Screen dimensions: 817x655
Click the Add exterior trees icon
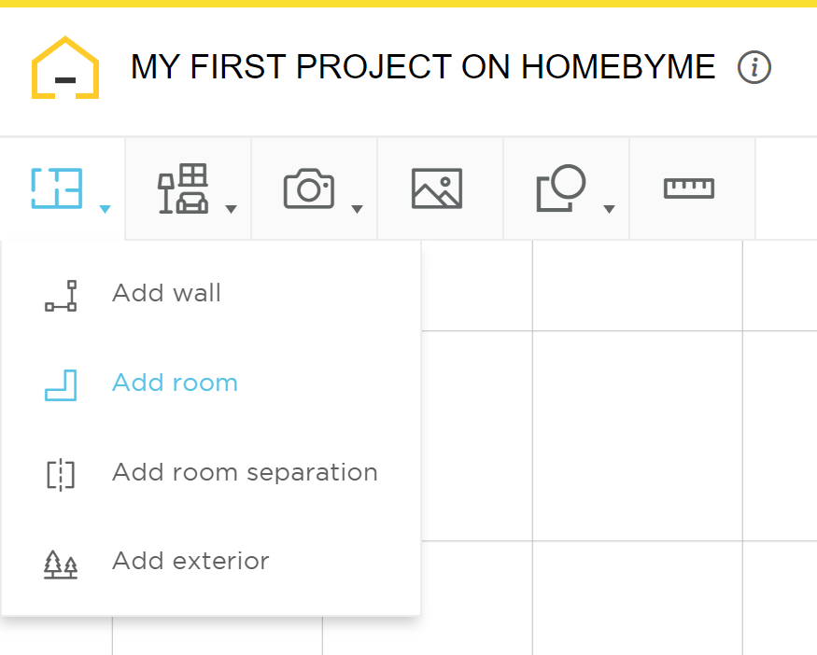pyautogui.click(x=60, y=562)
